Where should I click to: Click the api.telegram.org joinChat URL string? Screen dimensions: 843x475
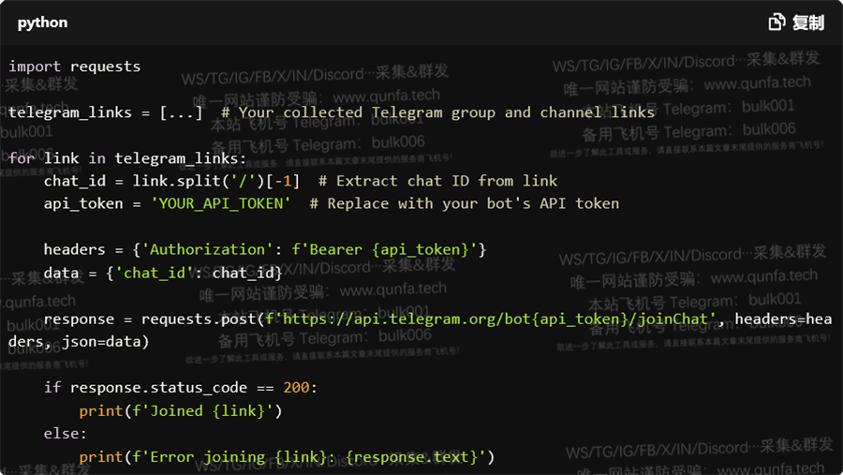[x=490, y=319]
